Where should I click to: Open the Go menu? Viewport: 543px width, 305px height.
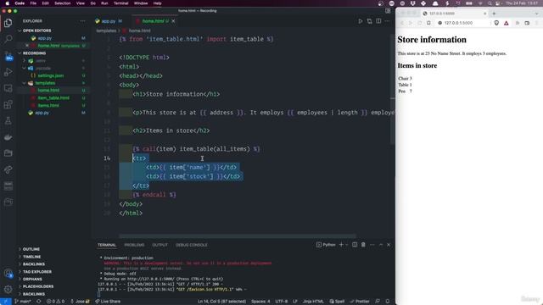pos(92,3)
